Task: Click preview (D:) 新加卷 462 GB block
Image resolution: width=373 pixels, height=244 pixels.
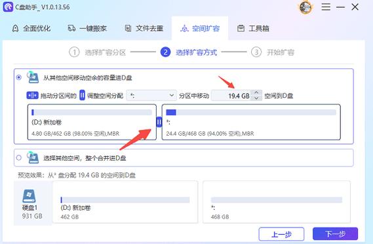Action: (125, 202)
